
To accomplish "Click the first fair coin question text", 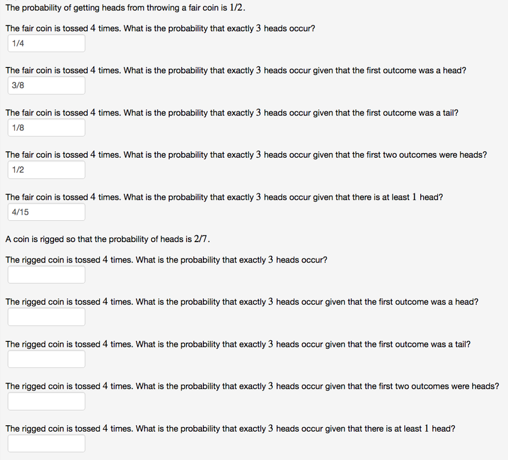I will click(160, 28).
